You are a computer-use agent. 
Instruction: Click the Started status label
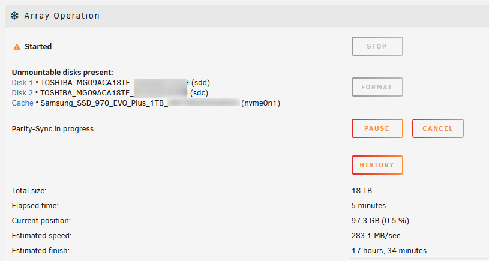coord(38,46)
